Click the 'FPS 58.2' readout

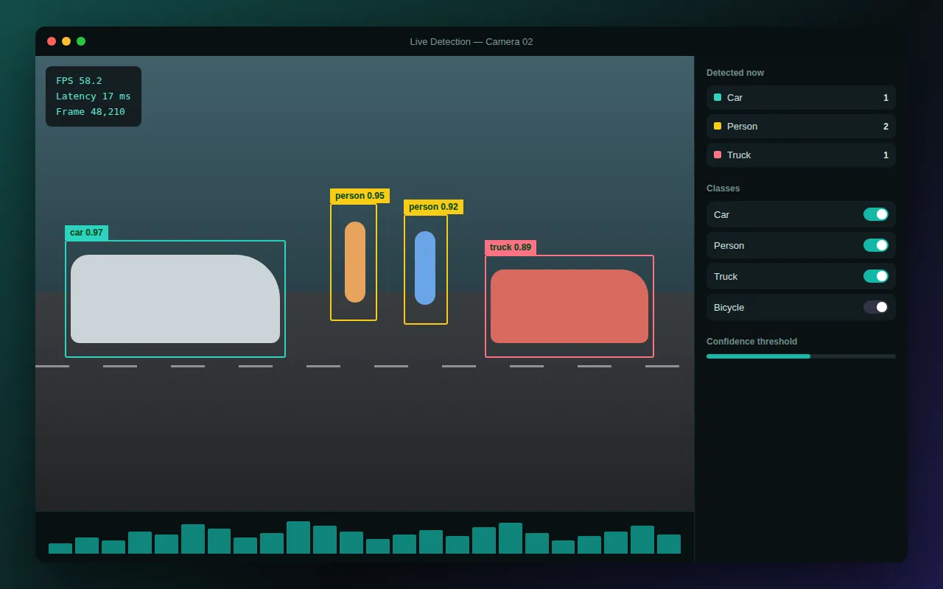79,81
